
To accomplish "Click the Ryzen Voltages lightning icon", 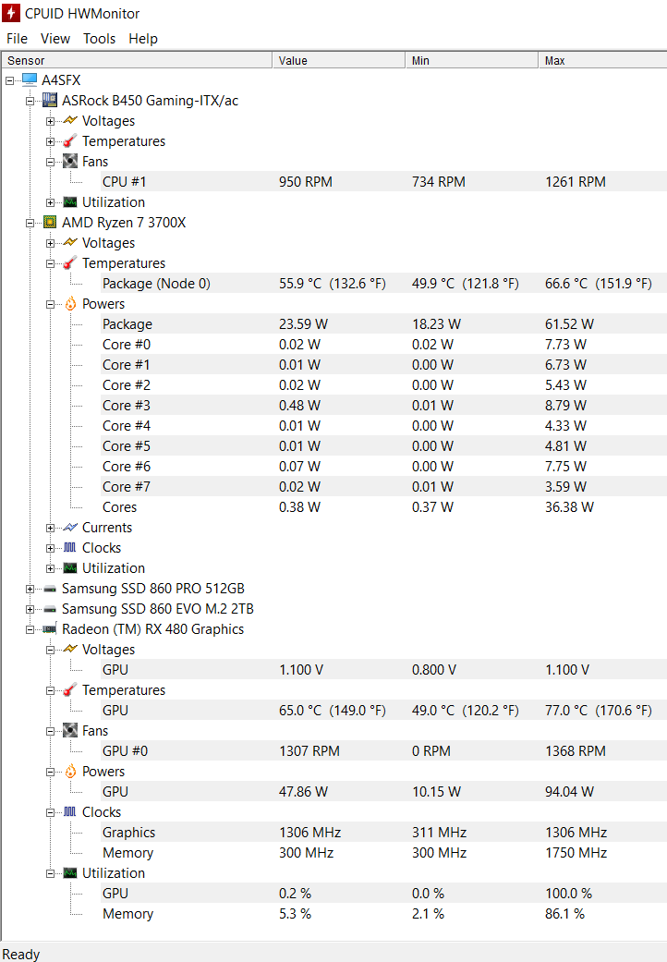I will [x=70, y=242].
